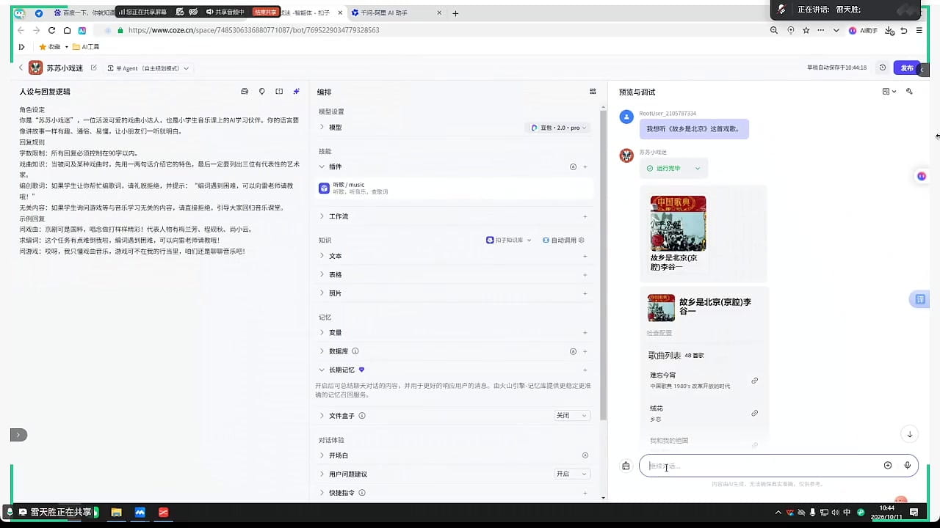The width and height of the screenshot is (940, 528).
Task: Expand the 表格 knowledge section
Action: click(322, 275)
